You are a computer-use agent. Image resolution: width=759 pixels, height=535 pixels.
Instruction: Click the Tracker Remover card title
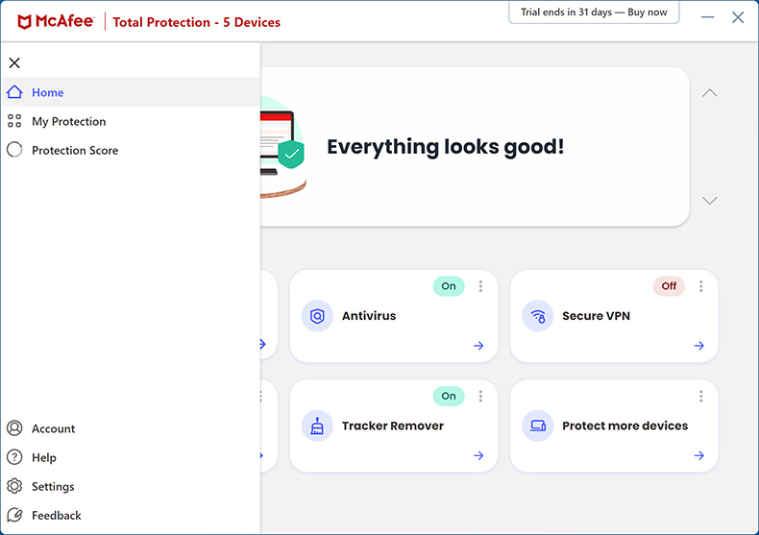coord(393,426)
